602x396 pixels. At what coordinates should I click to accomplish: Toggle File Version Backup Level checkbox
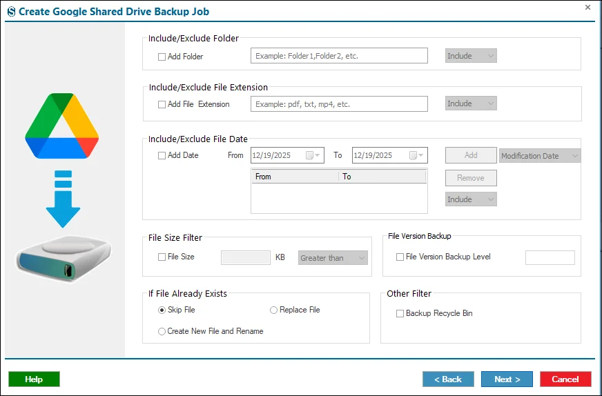click(400, 257)
